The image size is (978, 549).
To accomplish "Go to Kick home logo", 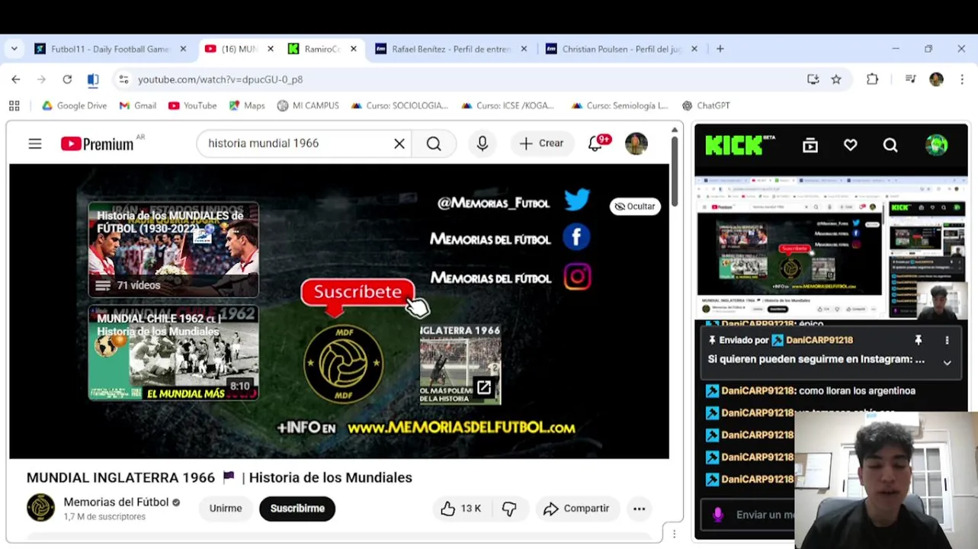I will pyautogui.click(x=739, y=145).
